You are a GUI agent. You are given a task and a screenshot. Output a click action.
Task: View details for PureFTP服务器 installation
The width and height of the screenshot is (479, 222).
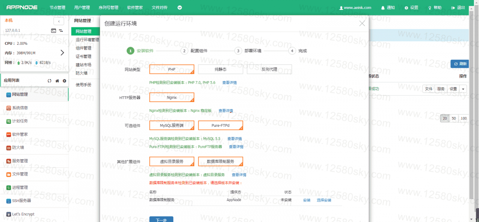tap(237, 147)
